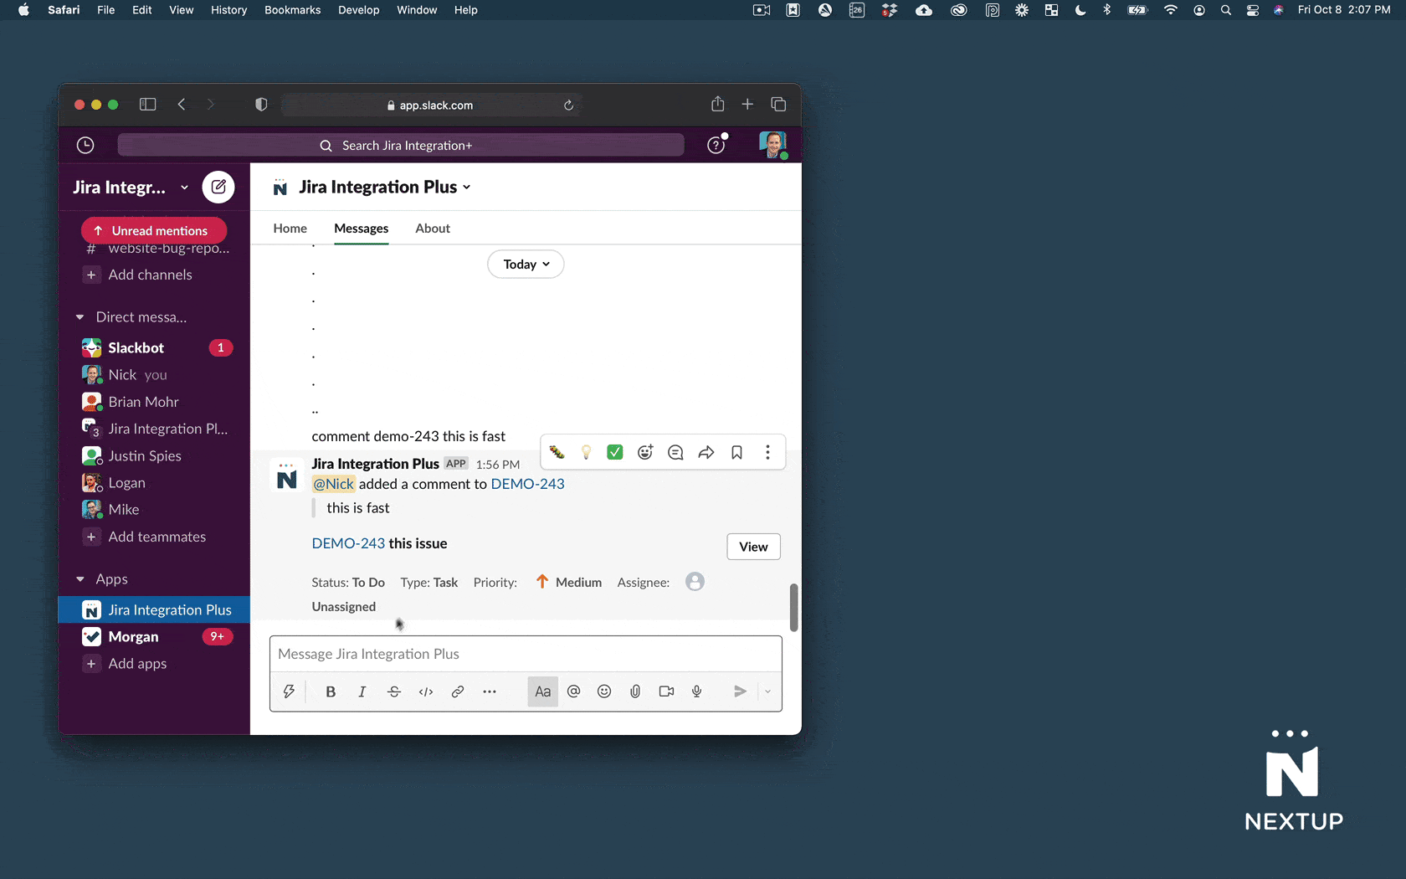1406x879 pixels.
Task: Click the @Nick mention
Action: [x=333, y=484]
